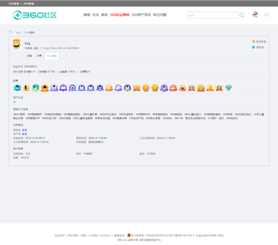This screenshot has width=278, height=245.
Task: Click the 版主 link beside 管理组
Action: (x=25, y=130)
